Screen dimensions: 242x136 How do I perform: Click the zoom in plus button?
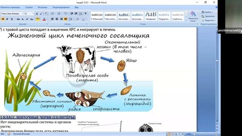click(x=216, y=134)
